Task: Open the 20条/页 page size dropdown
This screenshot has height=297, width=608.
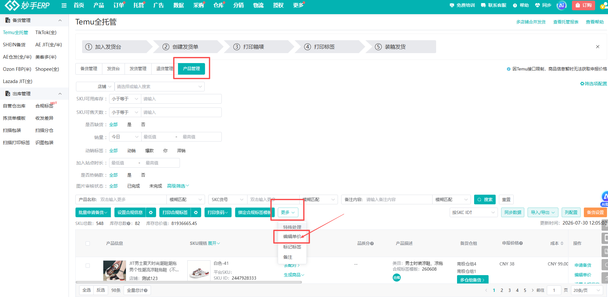Action: click(x=587, y=290)
